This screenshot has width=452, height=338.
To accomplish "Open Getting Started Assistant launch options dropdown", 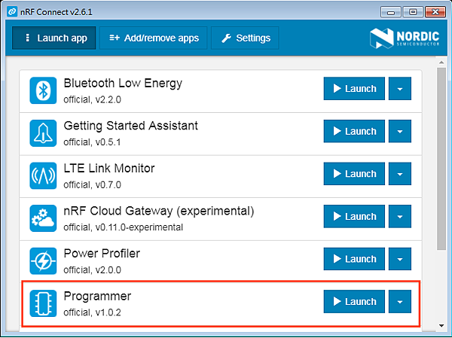I will 399,131.
